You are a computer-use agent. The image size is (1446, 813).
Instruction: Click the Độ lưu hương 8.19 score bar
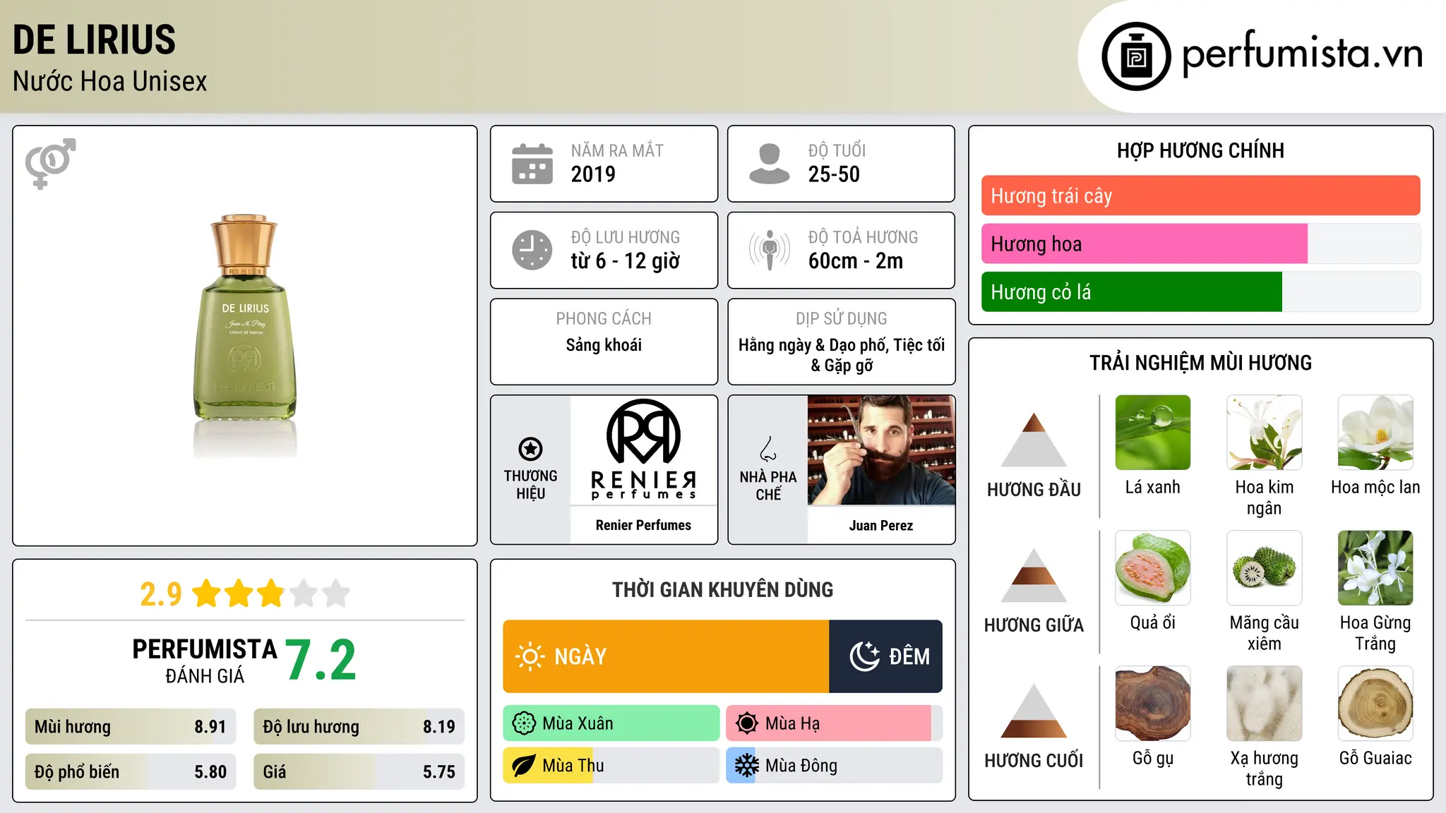(359, 726)
